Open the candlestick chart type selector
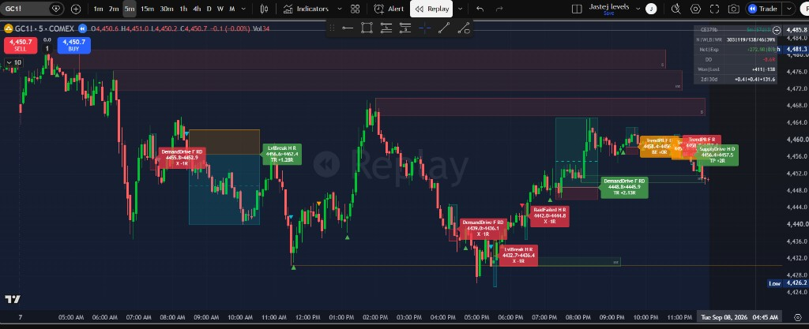The height and width of the screenshot is (329, 809). (x=264, y=9)
